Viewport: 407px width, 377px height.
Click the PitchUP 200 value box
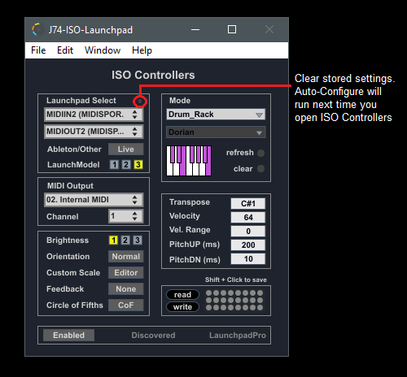point(248,245)
